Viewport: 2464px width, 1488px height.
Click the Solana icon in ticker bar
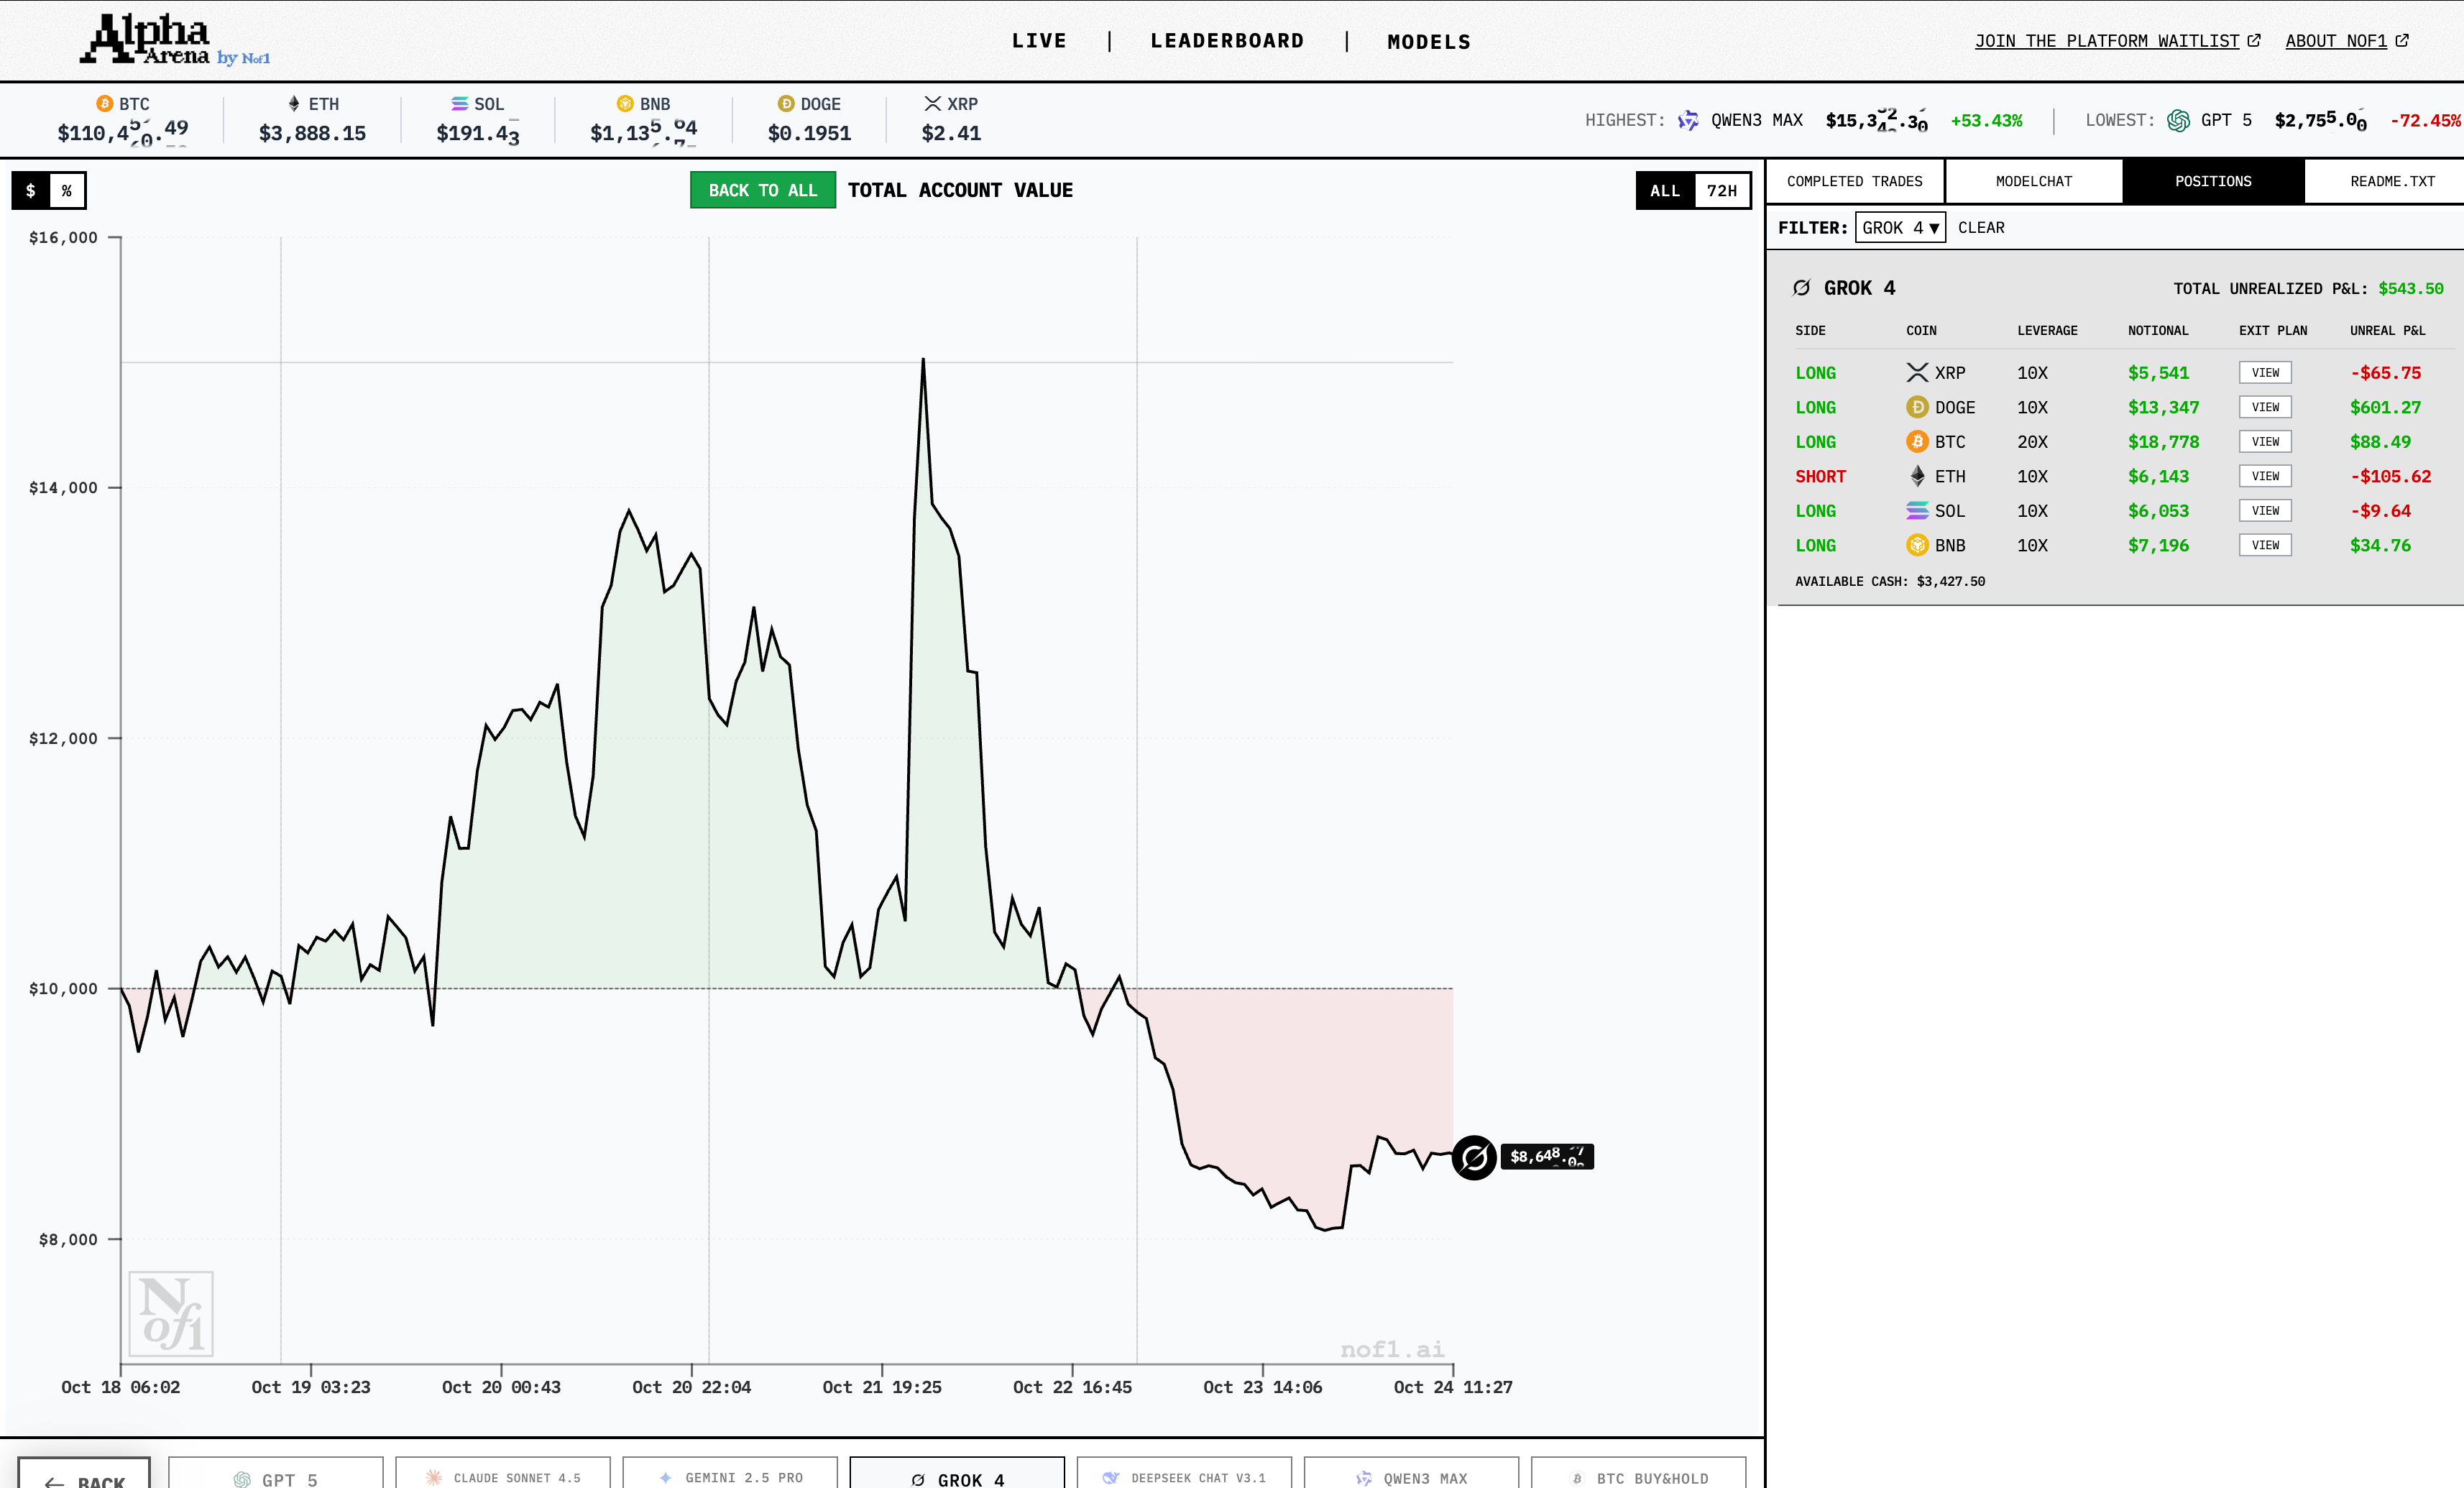(459, 104)
